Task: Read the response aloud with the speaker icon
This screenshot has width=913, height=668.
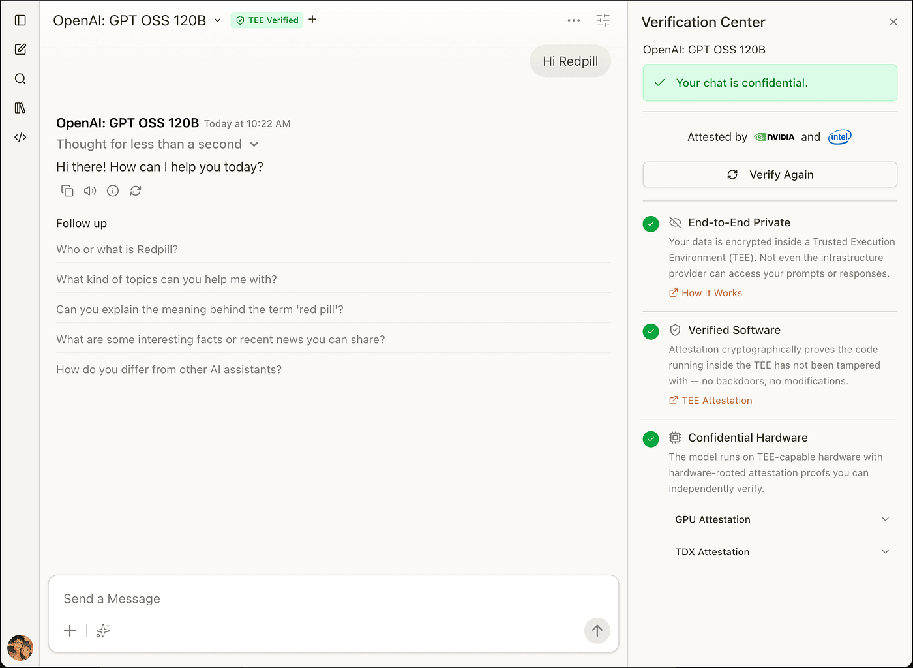Action: pos(90,190)
